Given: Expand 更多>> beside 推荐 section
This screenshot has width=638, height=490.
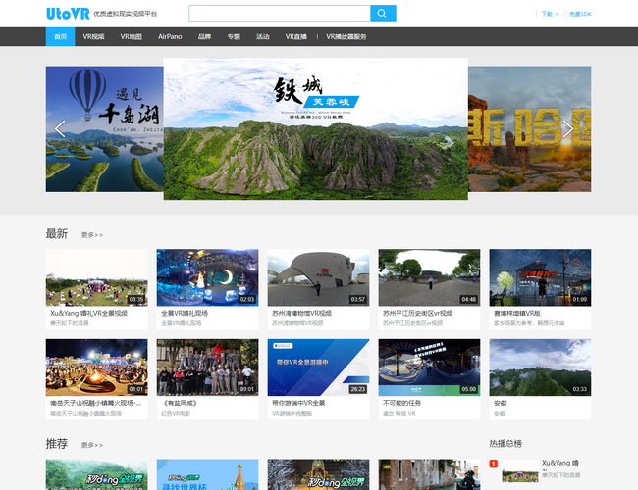Looking at the screenshot, I should point(91,445).
